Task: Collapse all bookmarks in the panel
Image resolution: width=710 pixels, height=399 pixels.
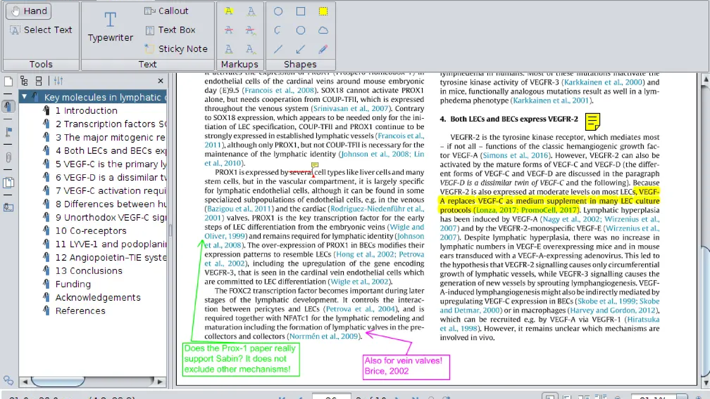Action: tap(39, 81)
